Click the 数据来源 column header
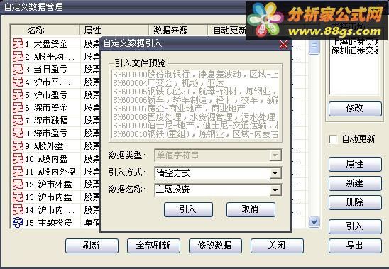 tap(178, 31)
